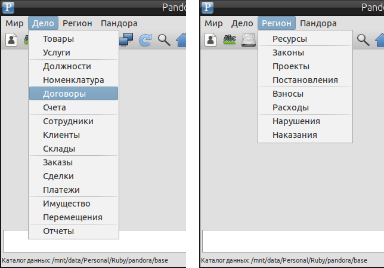
Task: Click magnifier search icon in Регион-menu window
Action: (363, 40)
